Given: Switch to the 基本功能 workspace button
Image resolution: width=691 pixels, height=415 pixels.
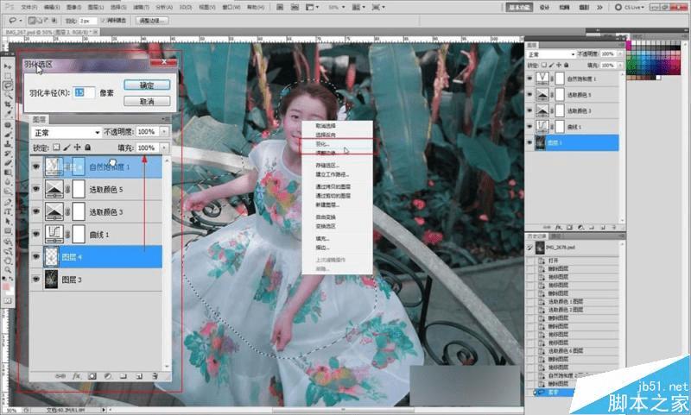Looking at the screenshot, I should 519,7.
